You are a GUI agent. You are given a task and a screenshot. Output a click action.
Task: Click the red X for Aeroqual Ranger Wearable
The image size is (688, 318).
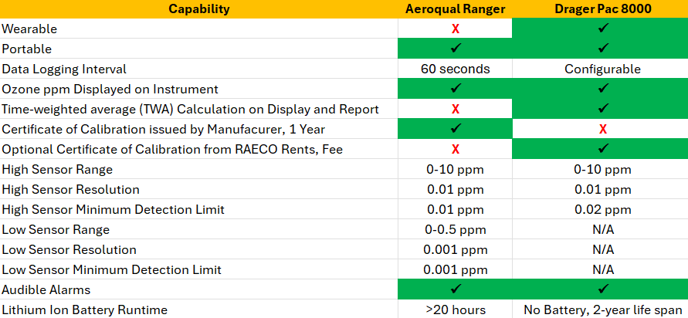coord(456,29)
